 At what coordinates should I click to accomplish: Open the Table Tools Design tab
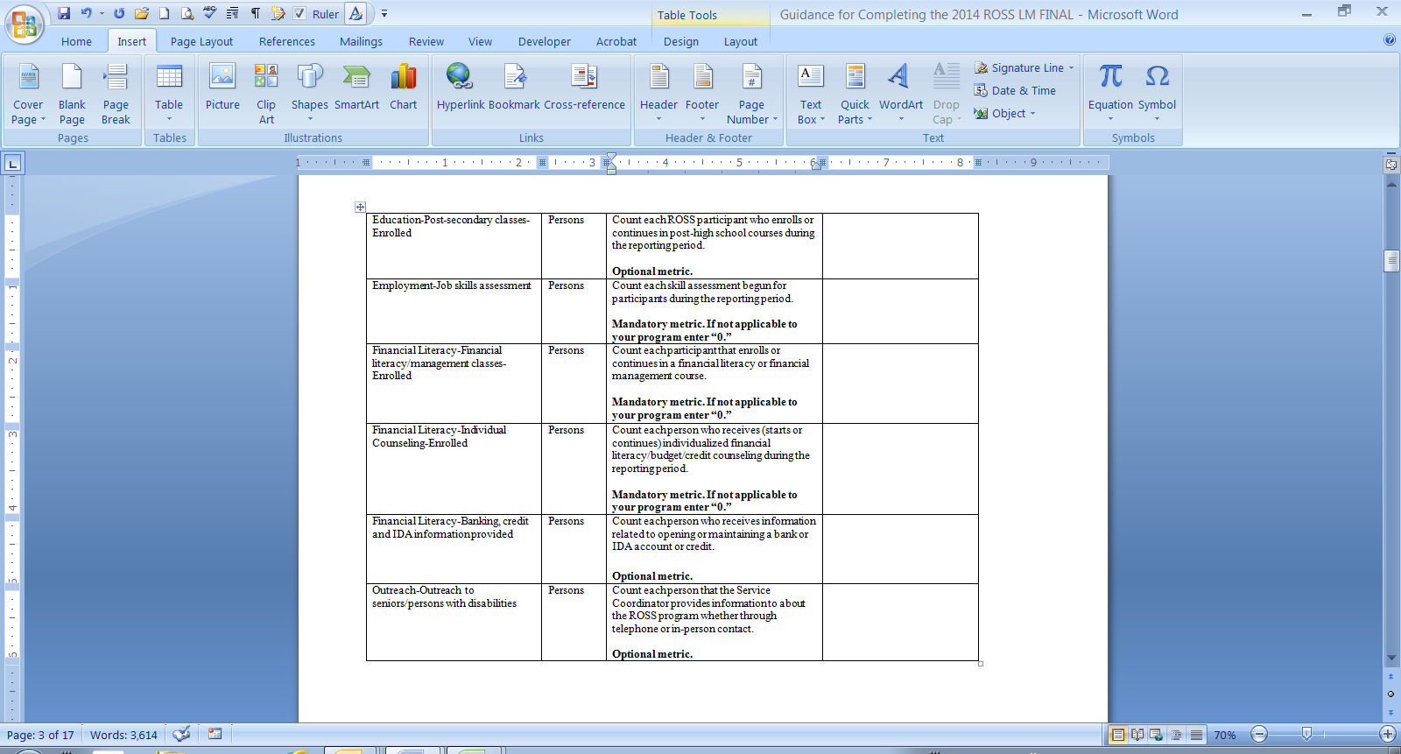click(680, 41)
